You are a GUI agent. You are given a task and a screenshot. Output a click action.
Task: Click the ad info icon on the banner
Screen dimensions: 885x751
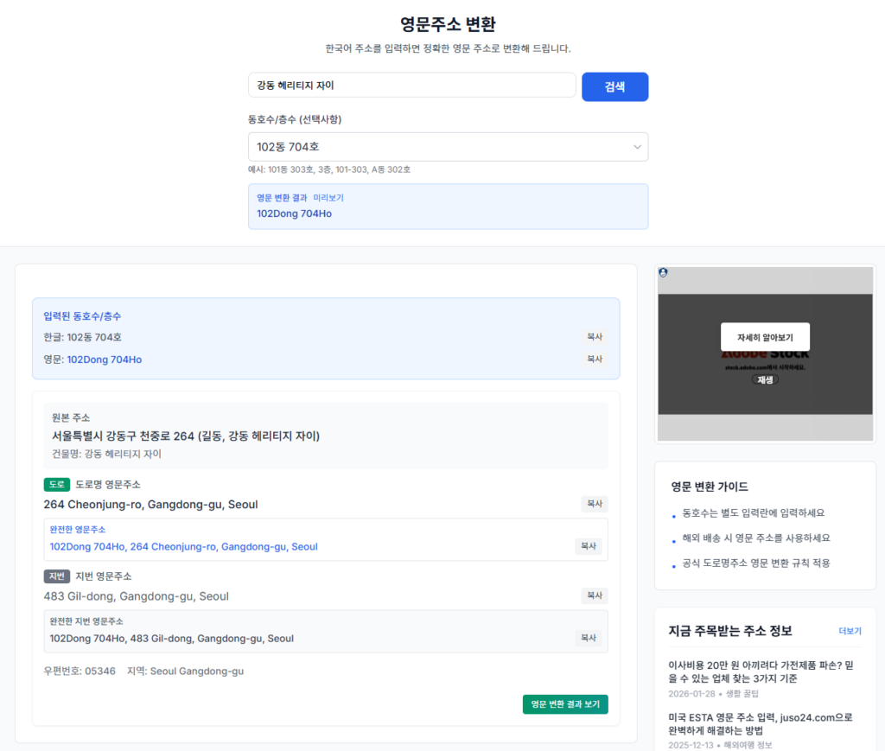click(663, 272)
